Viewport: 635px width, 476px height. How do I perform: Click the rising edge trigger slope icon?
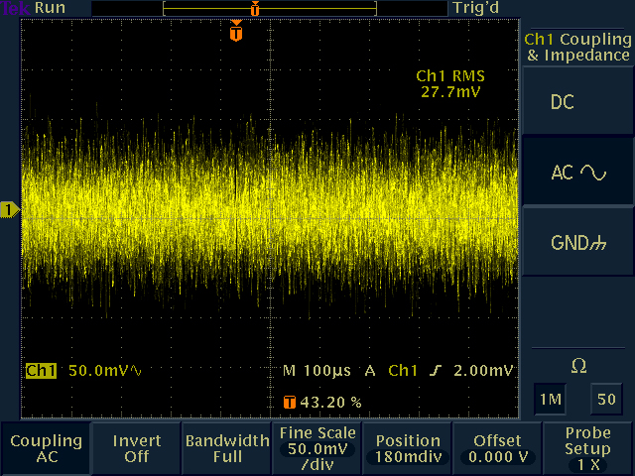[x=435, y=370]
